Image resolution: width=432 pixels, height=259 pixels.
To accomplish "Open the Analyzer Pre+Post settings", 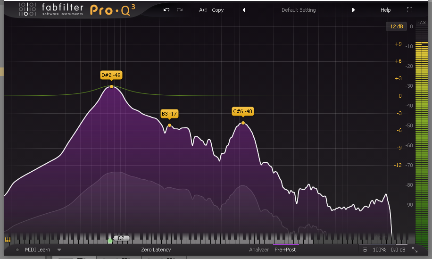I will (x=285, y=250).
